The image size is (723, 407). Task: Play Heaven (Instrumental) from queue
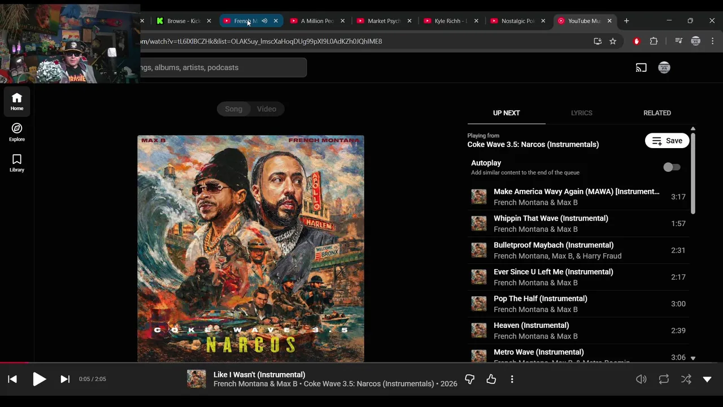(578, 331)
